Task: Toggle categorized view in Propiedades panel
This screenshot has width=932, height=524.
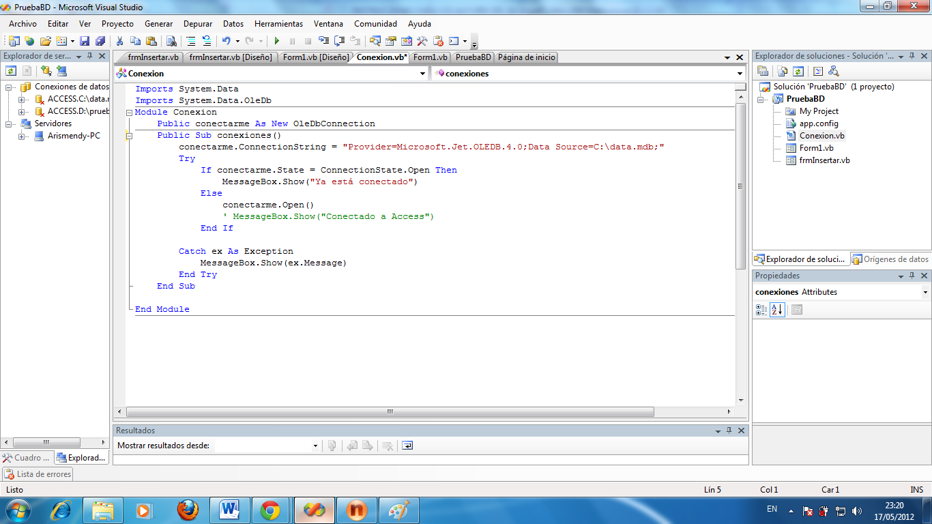Action: click(x=761, y=310)
